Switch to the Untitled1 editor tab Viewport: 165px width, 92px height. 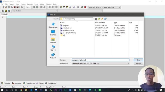pyautogui.click(x=4, y=14)
